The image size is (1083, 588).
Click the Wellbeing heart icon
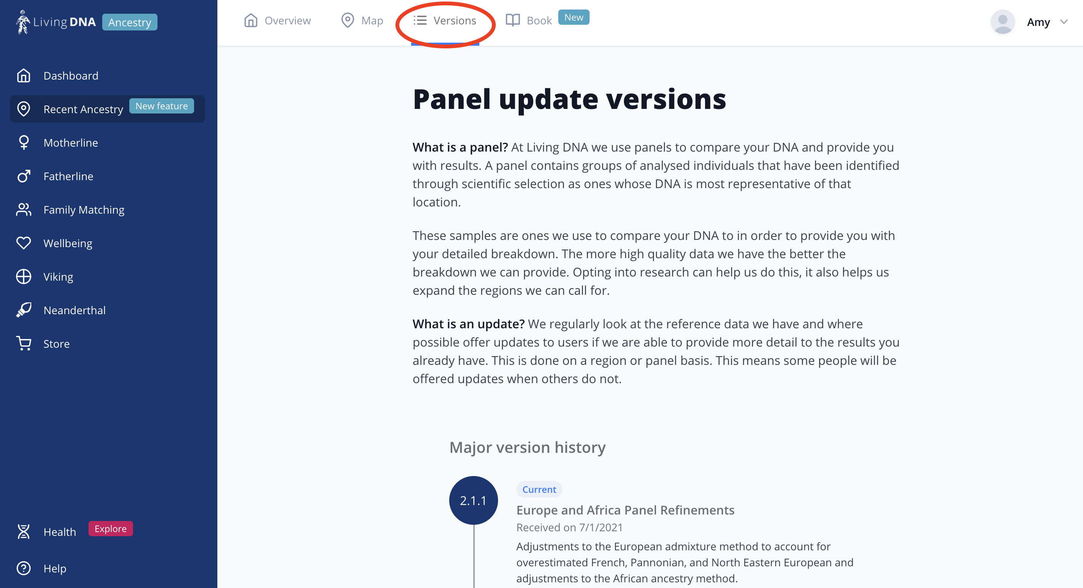[24, 243]
